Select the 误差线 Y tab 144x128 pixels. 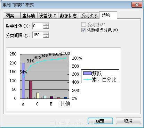pos(48,16)
